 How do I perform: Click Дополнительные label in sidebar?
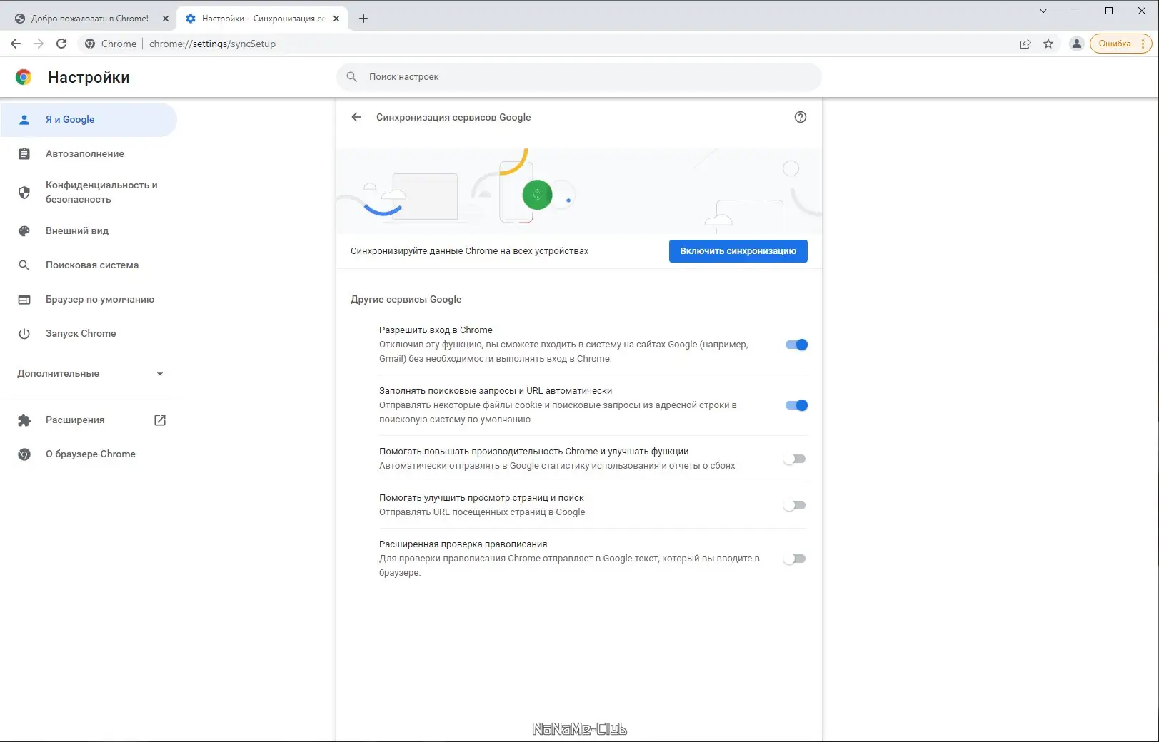click(58, 374)
